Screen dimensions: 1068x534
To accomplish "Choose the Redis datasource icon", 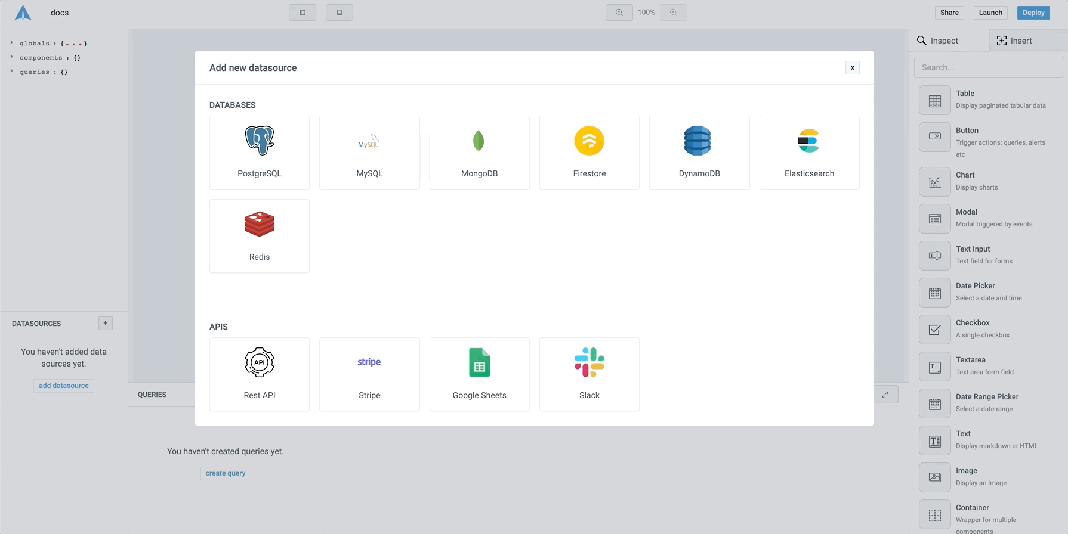I will click(259, 224).
